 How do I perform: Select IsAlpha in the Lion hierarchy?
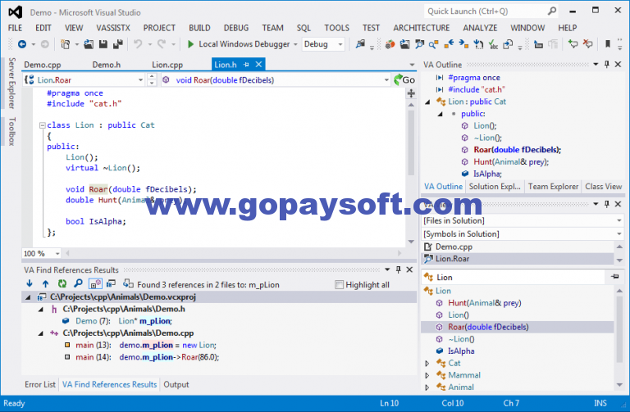click(461, 351)
